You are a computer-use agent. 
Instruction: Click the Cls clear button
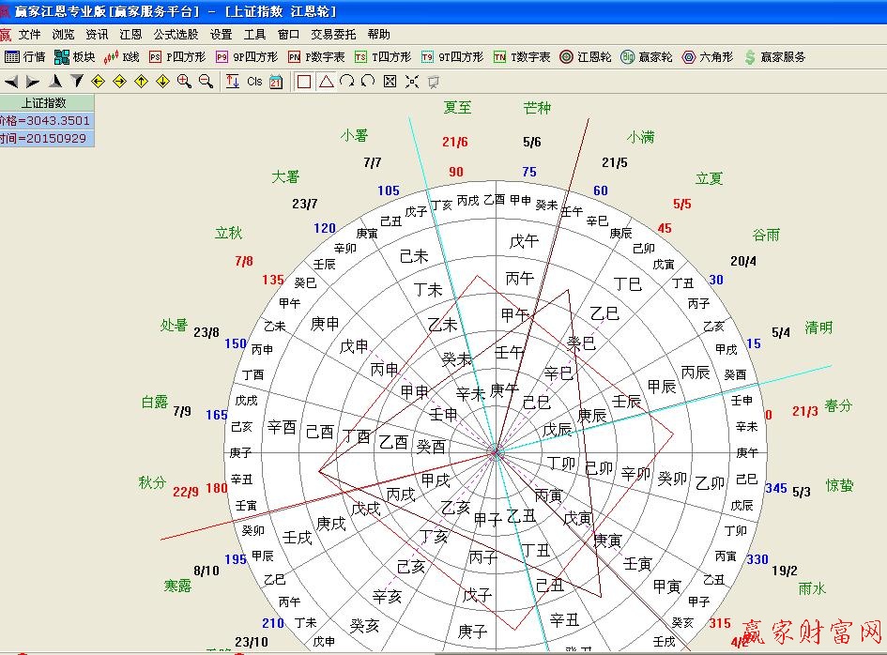coord(254,82)
